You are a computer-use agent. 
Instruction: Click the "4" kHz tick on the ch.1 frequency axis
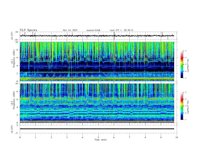pyautogui.click(x=17, y=66)
